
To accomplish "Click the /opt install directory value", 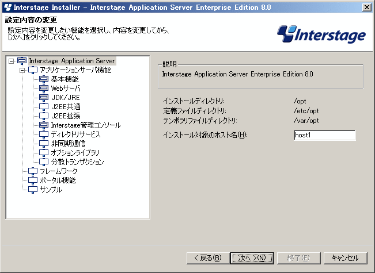I will [300, 101].
